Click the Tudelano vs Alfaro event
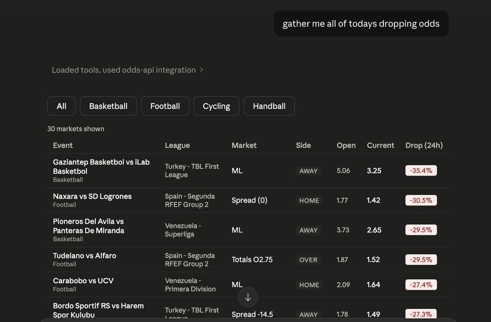The height and width of the screenshot is (322, 491). [x=85, y=256]
